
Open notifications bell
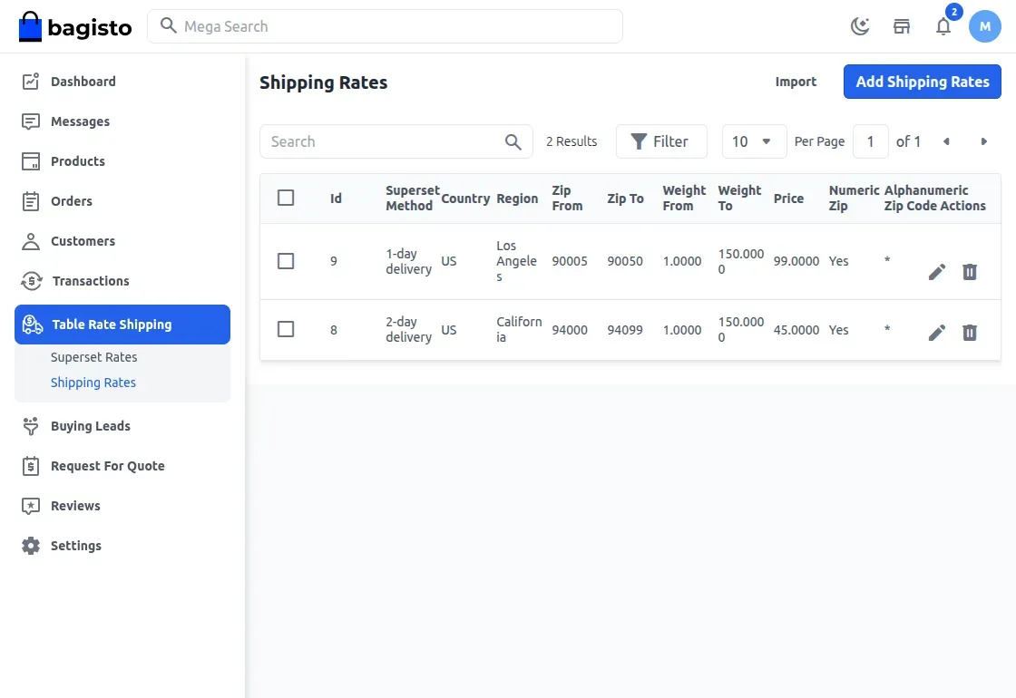click(x=943, y=27)
